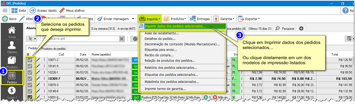
Task: Click the Exibir view icon
Action: 14,10
